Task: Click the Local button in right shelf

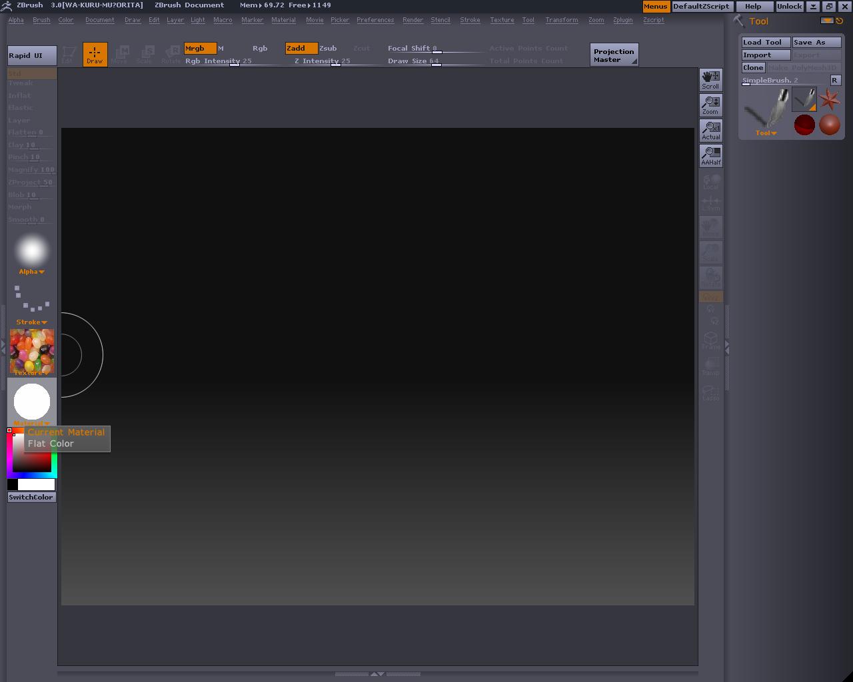Action: [710, 181]
